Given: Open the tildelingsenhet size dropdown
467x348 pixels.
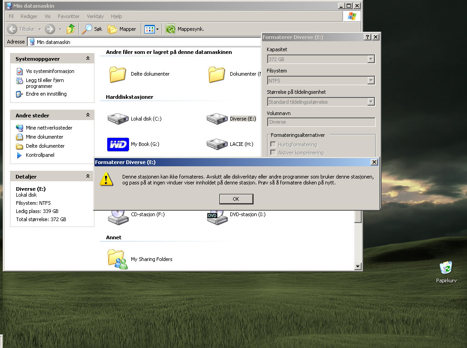Looking at the screenshot, I should pos(371,102).
